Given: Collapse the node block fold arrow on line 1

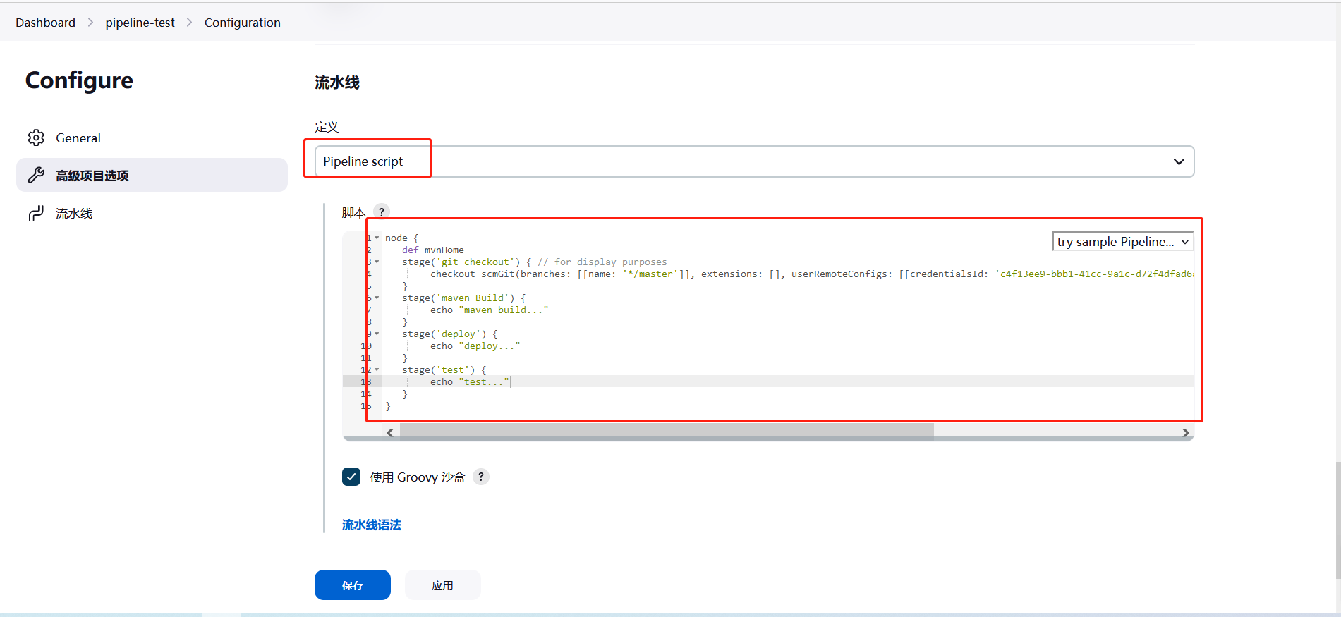Looking at the screenshot, I should [377, 238].
